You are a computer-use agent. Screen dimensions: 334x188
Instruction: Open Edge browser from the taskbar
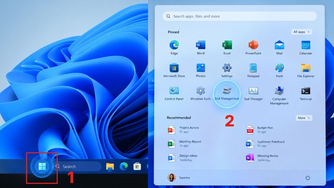point(124,167)
